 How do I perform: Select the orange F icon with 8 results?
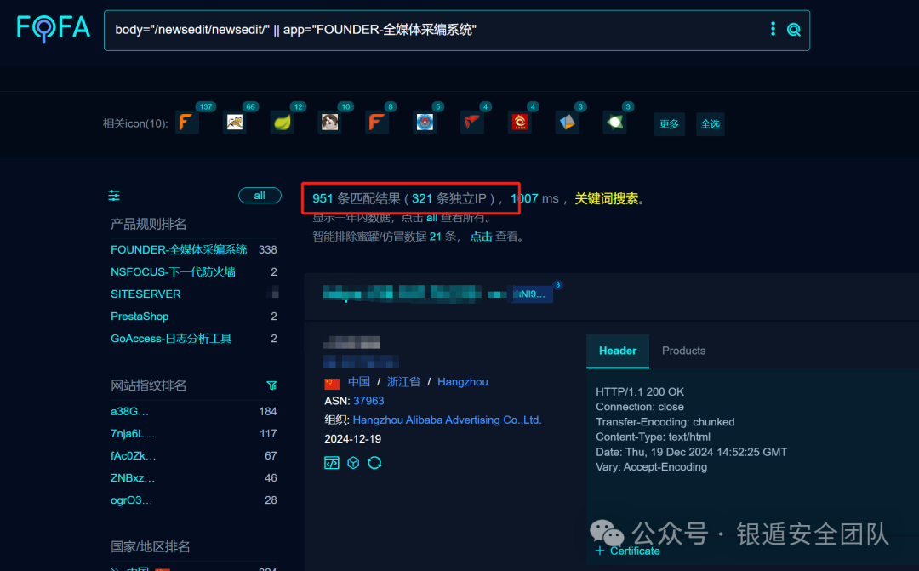pyautogui.click(x=377, y=123)
